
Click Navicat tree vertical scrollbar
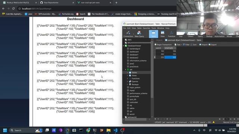click(x=152, y=69)
